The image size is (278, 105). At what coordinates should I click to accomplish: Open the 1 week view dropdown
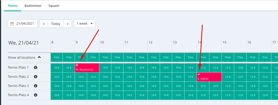pyautogui.click(x=84, y=24)
